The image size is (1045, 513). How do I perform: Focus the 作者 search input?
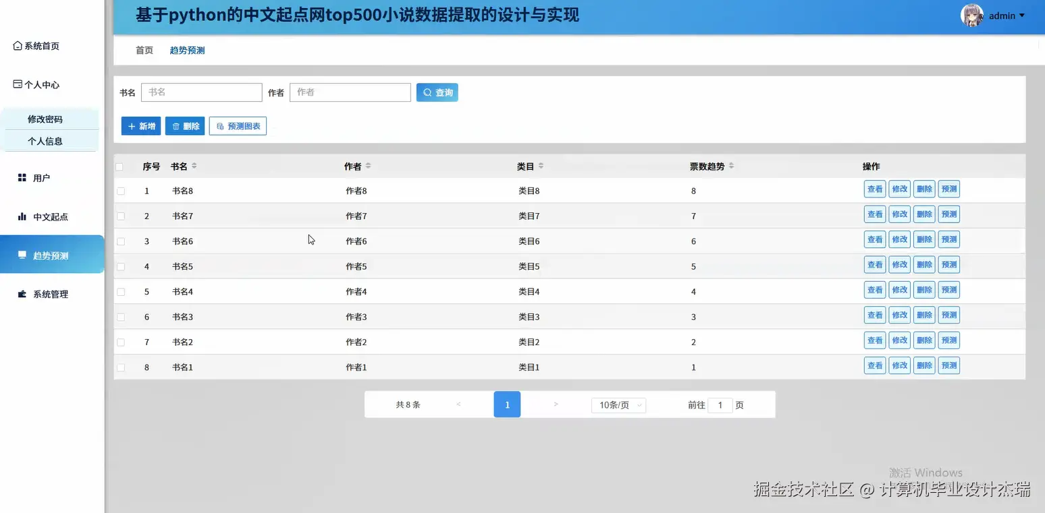tap(350, 92)
